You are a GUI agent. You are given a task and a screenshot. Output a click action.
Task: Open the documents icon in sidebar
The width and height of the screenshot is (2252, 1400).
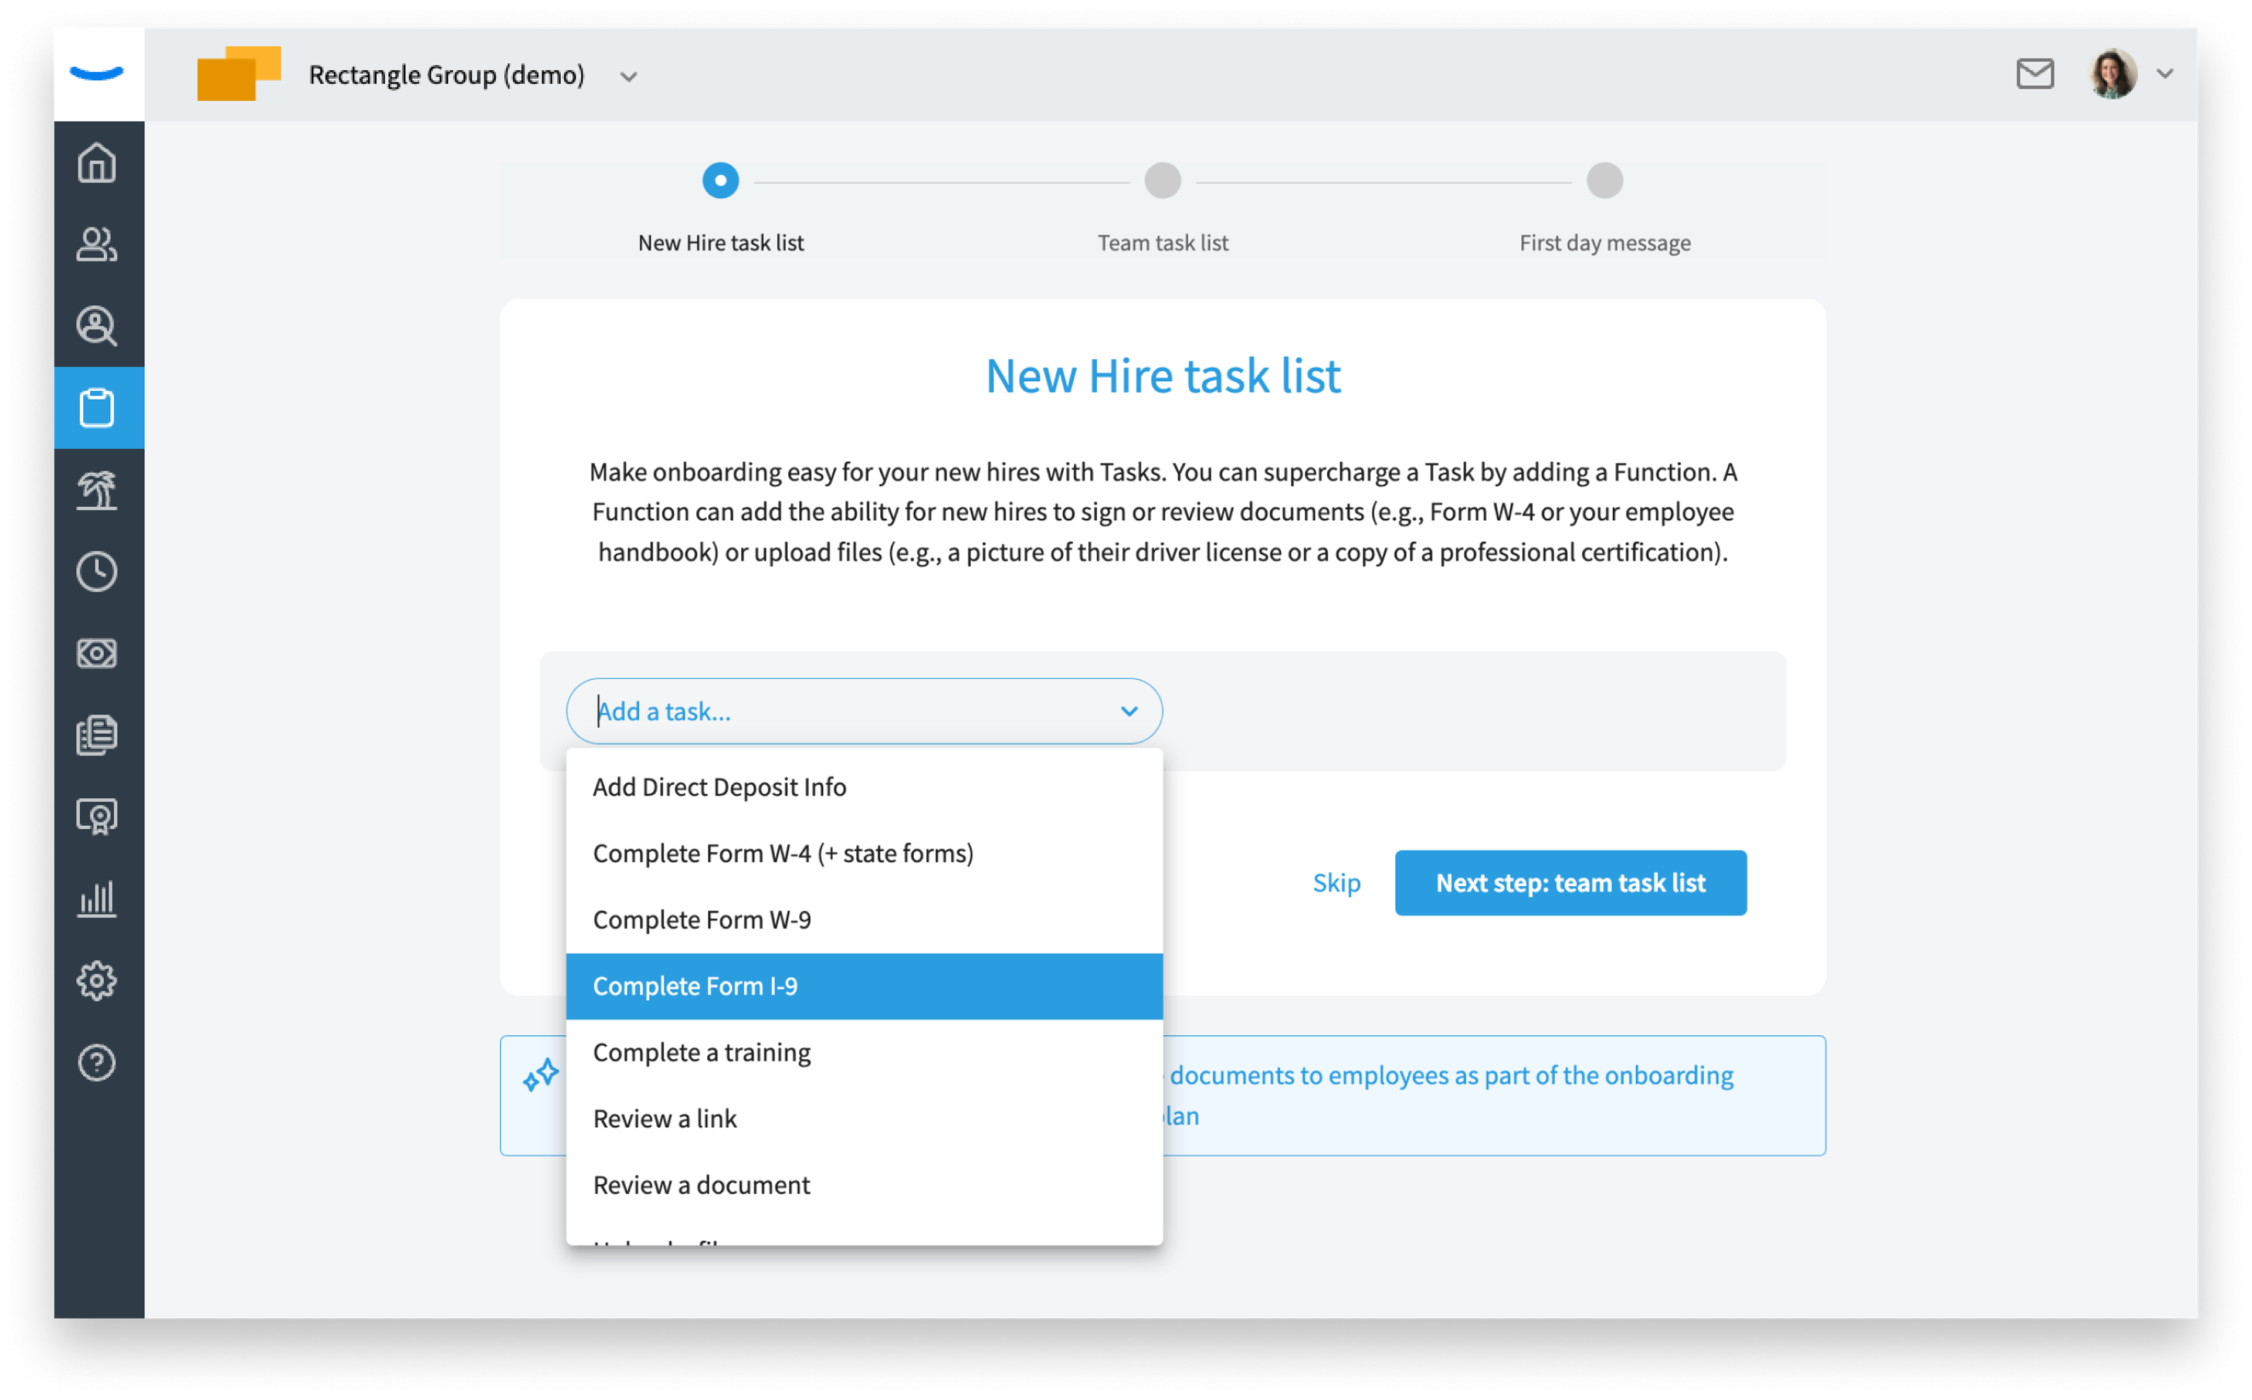tap(97, 735)
